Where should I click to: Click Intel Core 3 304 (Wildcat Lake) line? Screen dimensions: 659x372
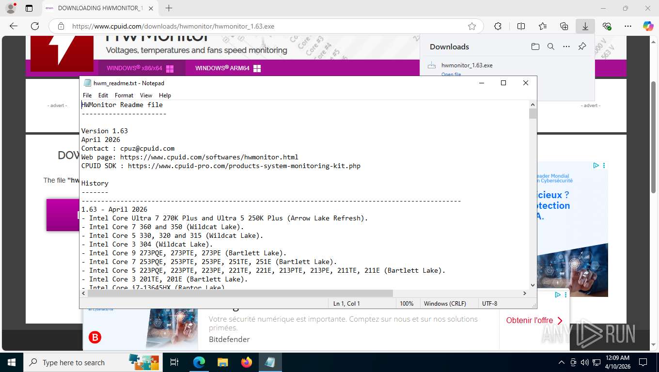click(147, 244)
